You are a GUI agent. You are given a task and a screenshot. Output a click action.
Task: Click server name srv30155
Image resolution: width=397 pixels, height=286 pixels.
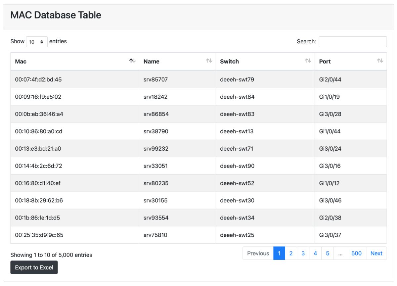point(155,200)
